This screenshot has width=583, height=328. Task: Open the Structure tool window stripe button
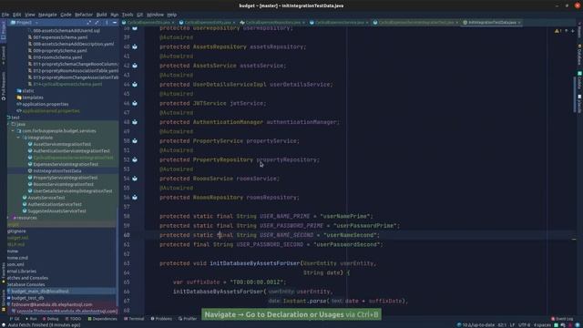(4, 300)
